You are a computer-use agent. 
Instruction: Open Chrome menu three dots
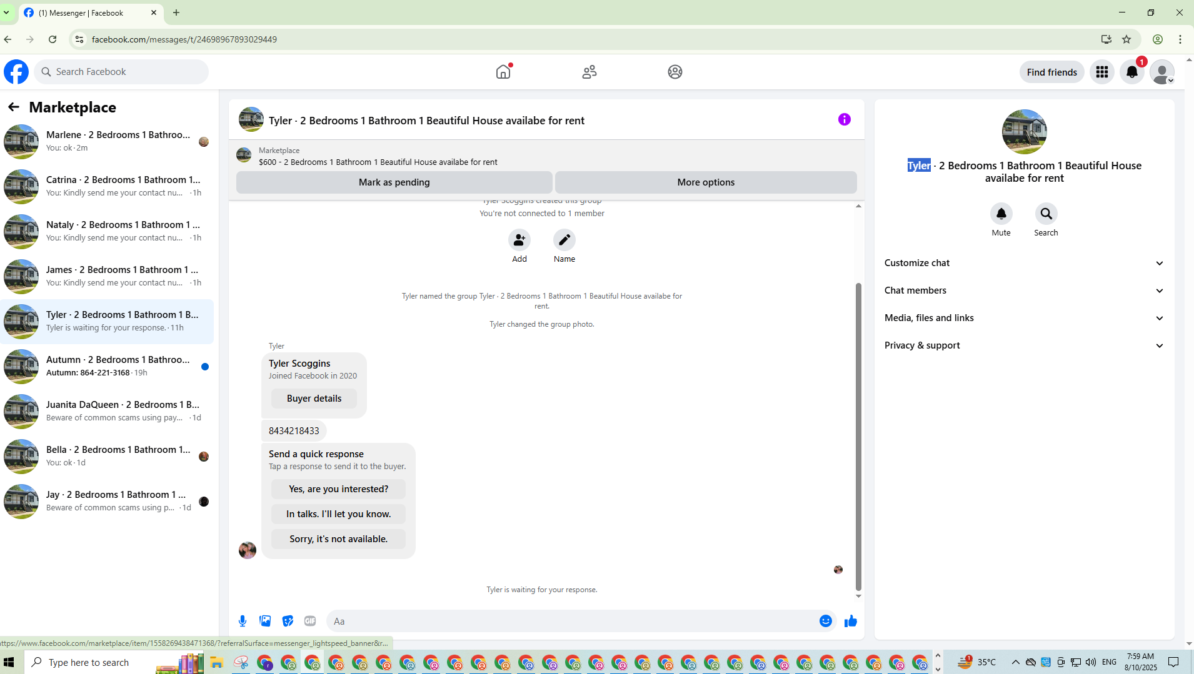[1180, 39]
